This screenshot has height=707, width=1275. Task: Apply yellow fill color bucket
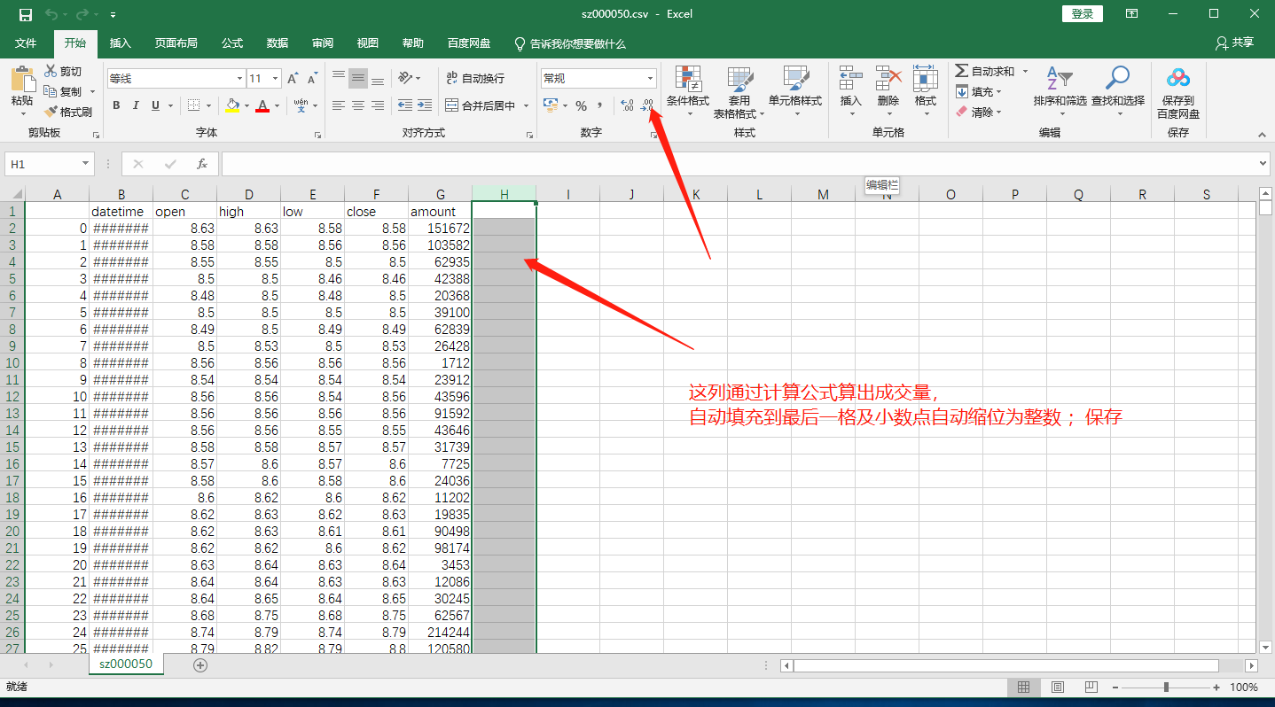pyautogui.click(x=232, y=105)
